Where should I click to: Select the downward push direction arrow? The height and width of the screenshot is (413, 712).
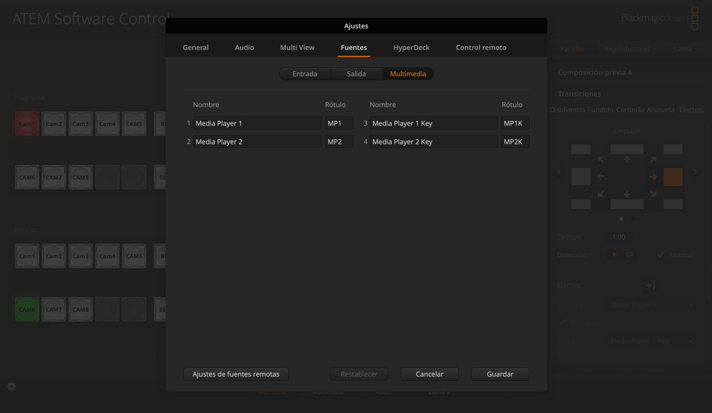627,195
